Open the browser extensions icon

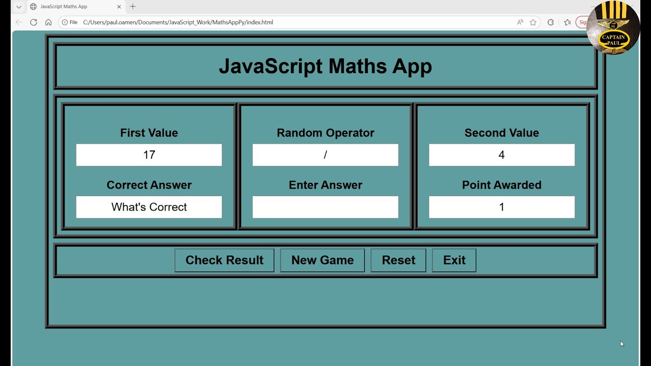tap(551, 22)
